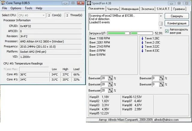The height and width of the screenshot is (131, 192).
Task: Click the Конфигурация button
Action: (x=177, y=23)
